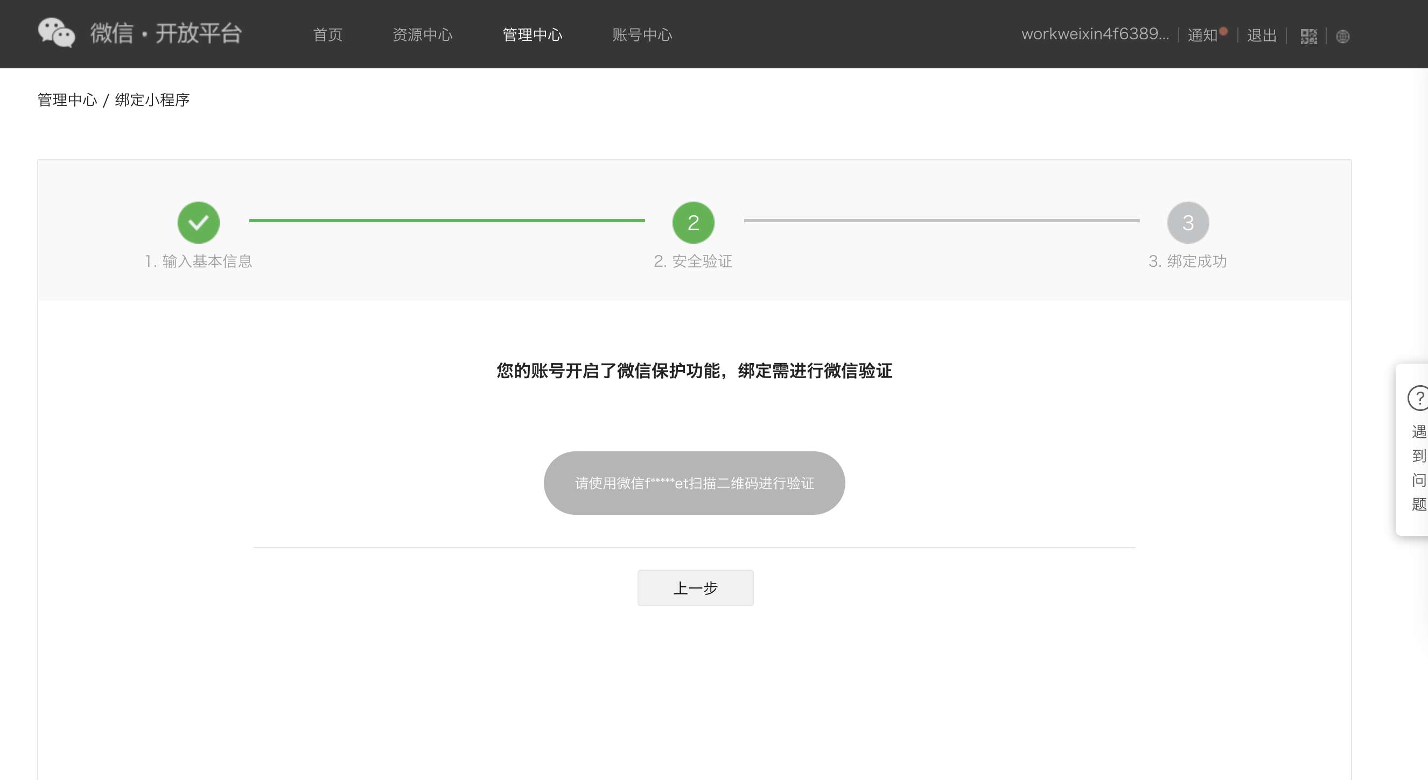Click 退出 to log out
Viewport: 1428px width, 780px height.
pos(1262,36)
